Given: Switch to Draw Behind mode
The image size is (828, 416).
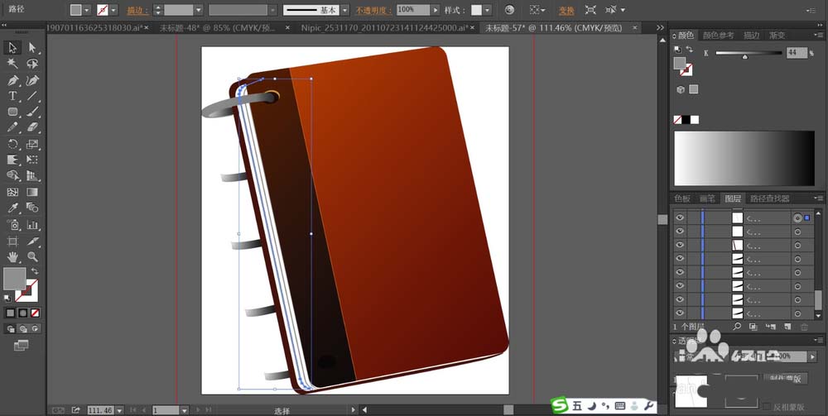Looking at the screenshot, I should click(x=22, y=328).
